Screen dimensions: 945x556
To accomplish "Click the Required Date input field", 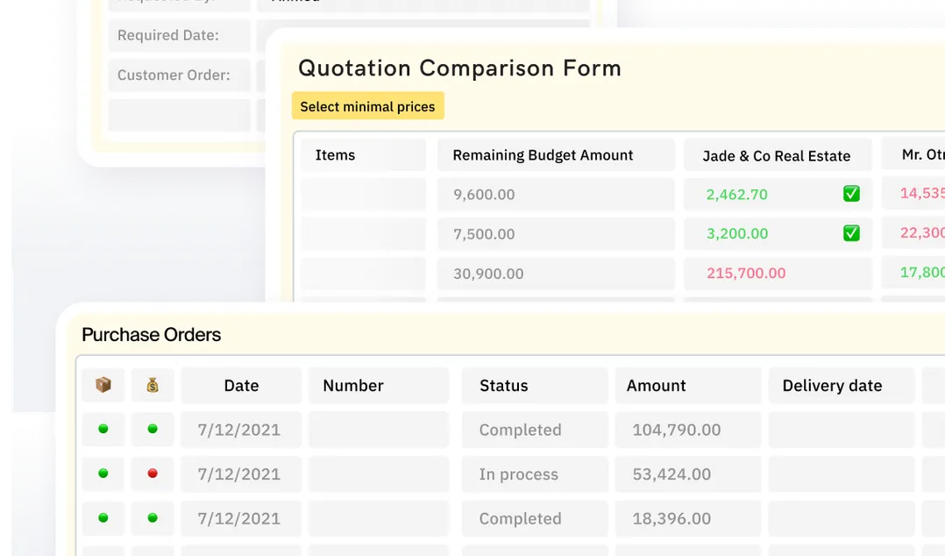I will pyautogui.click(x=179, y=35).
